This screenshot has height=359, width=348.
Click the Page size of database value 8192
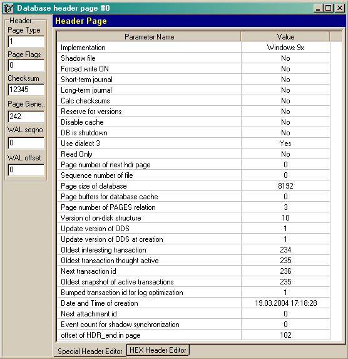(285, 186)
